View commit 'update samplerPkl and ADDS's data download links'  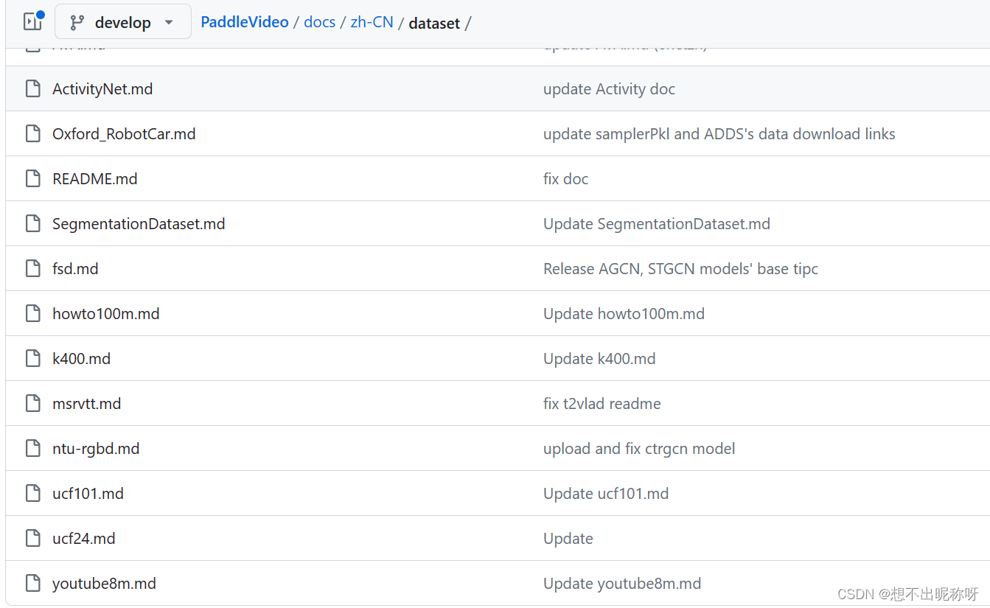pos(719,134)
